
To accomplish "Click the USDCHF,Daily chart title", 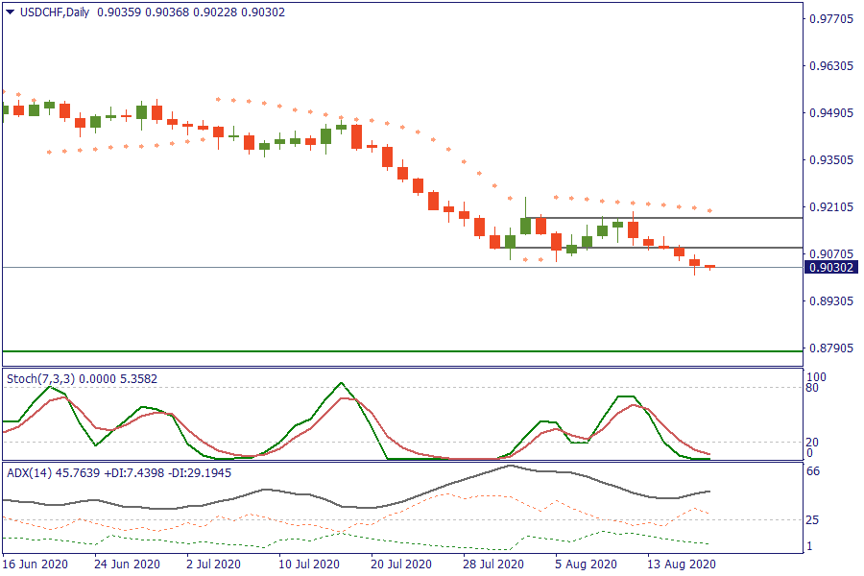I will coord(55,12).
